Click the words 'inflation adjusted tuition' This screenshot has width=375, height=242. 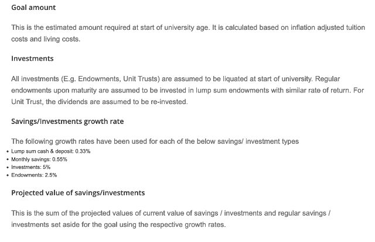tap(328, 27)
